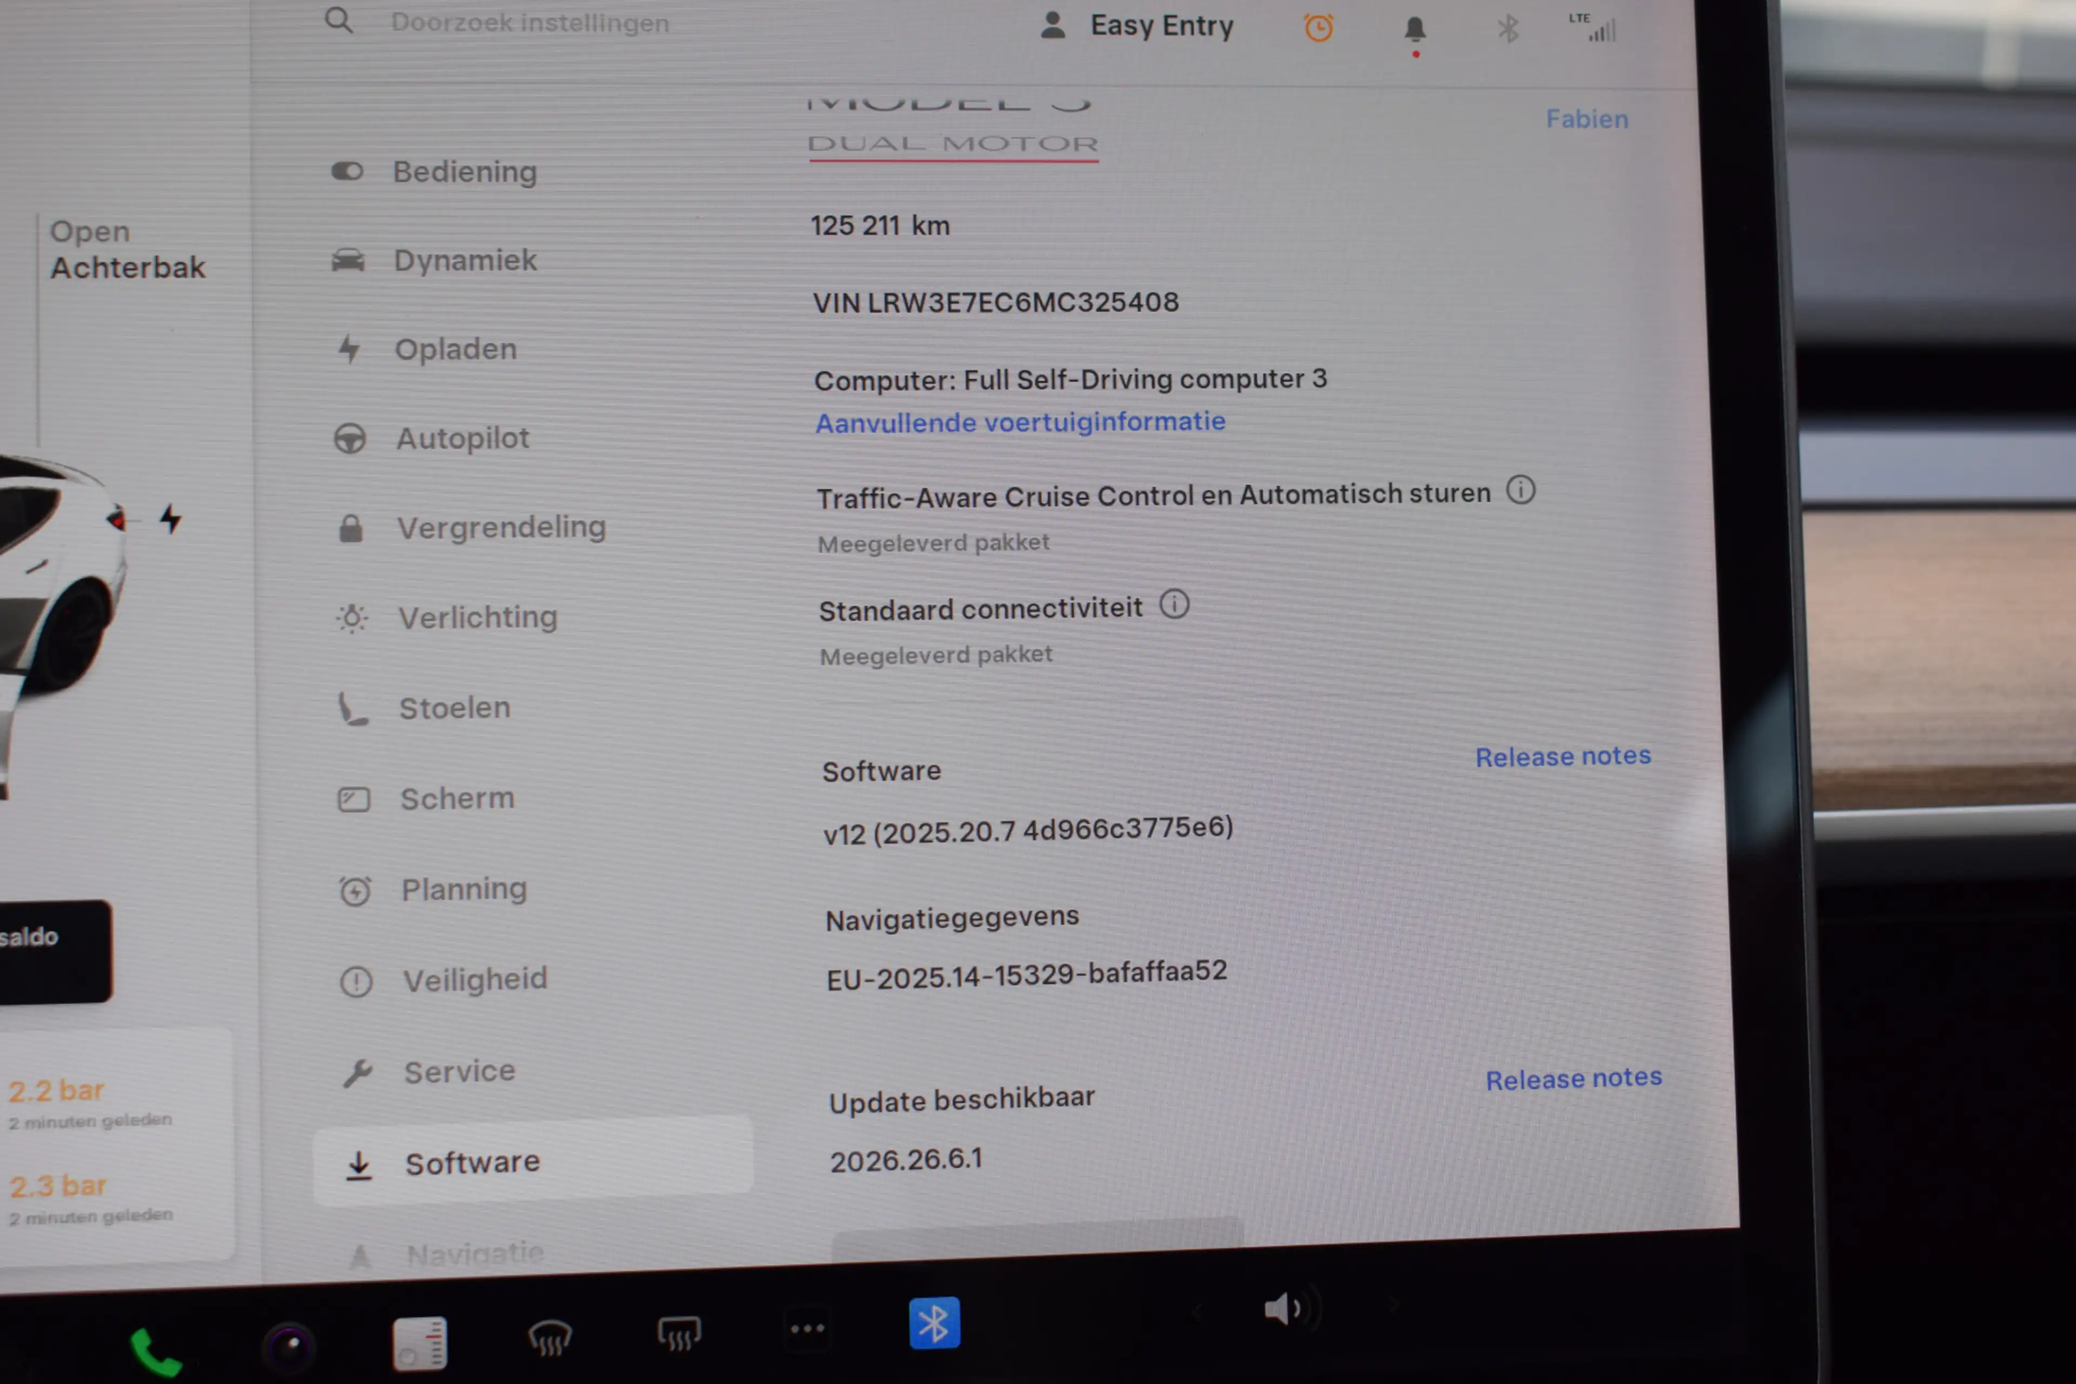Click the Opladen lightning bolt icon

click(x=350, y=350)
